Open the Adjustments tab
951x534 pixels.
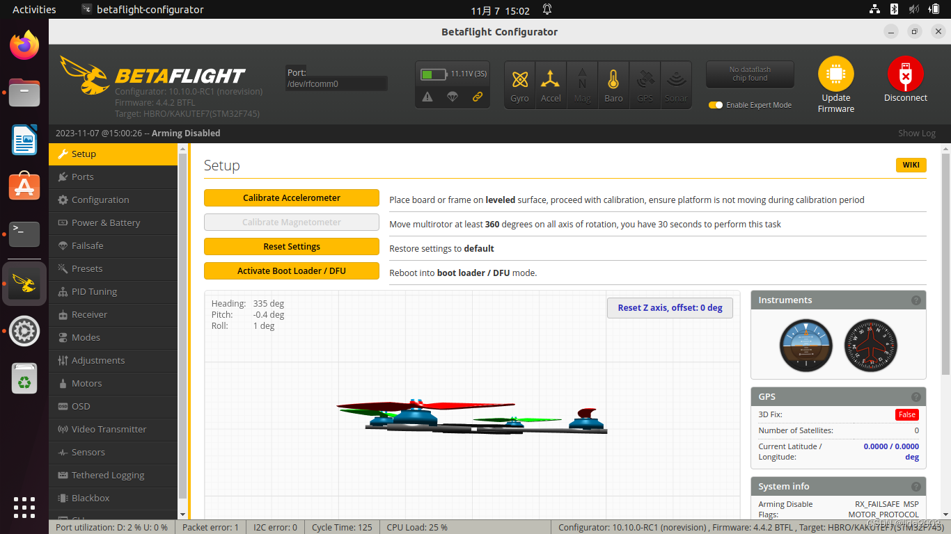(113, 361)
